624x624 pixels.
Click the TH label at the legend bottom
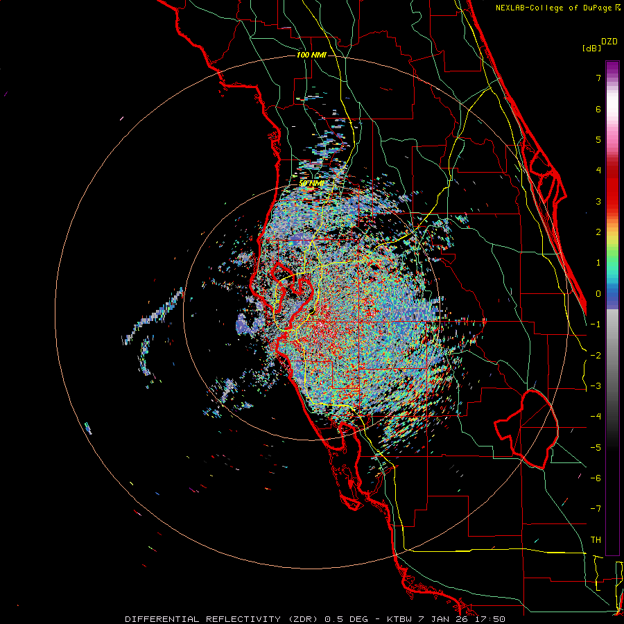pyautogui.click(x=596, y=539)
